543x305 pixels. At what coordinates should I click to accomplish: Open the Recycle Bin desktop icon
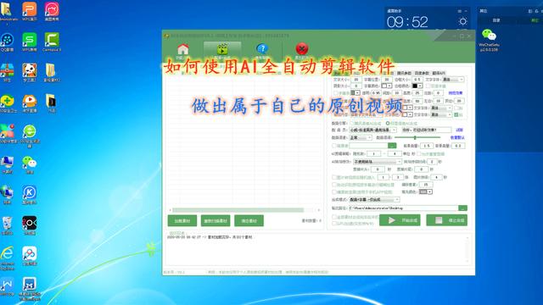point(7,223)
